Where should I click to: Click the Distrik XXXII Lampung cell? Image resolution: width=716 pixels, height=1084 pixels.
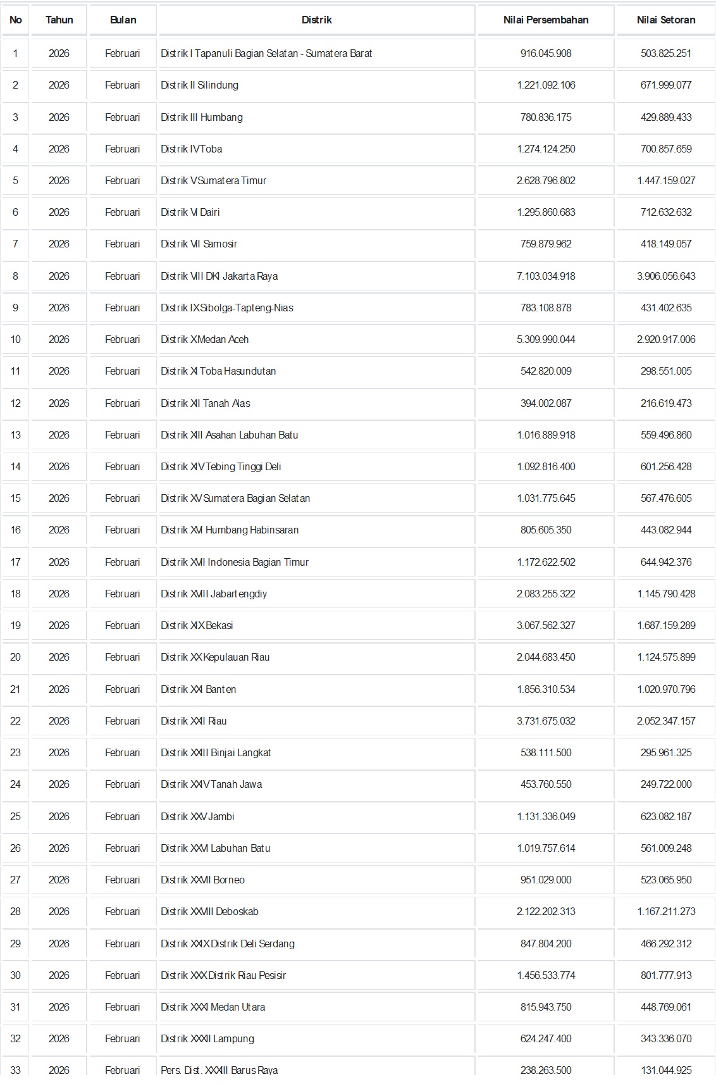[207, 1039]
